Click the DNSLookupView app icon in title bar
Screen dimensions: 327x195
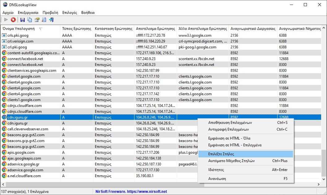point(5,5)
